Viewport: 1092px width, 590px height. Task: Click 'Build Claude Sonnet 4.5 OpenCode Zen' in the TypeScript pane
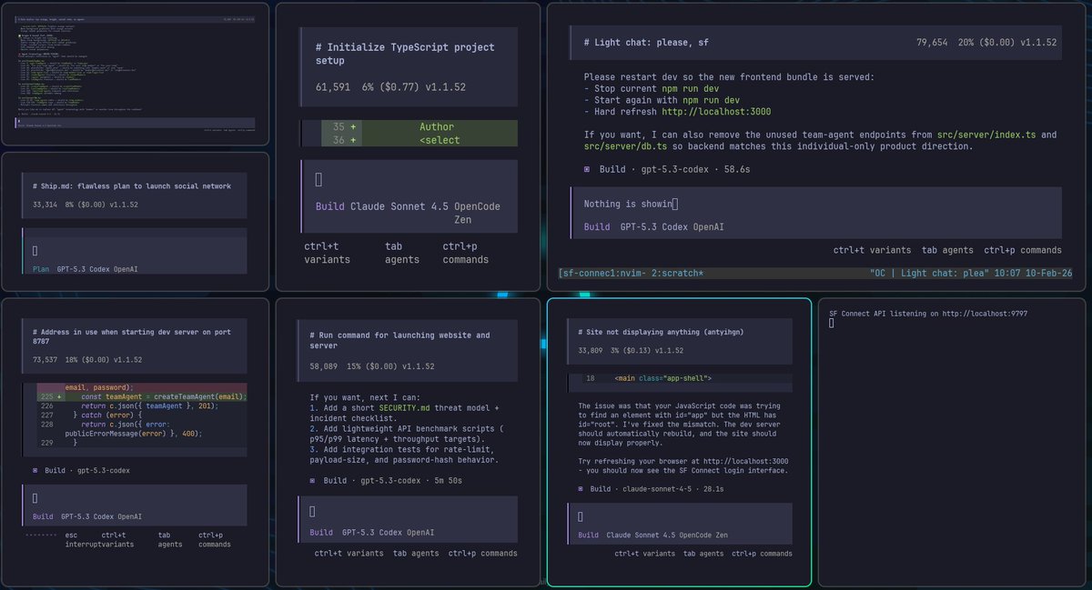[408, 213]
